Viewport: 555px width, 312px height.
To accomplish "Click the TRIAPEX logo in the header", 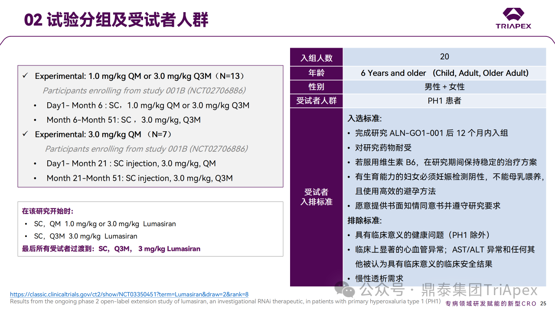I will point(513,18).
